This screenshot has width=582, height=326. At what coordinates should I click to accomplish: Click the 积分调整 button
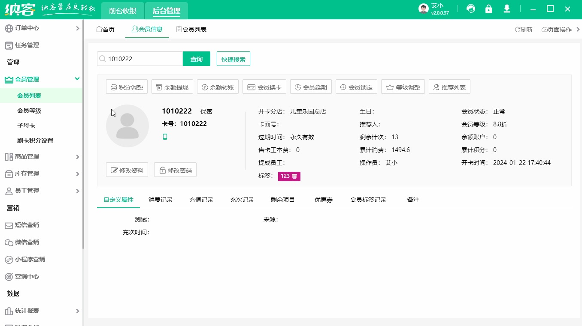pos(127,86)
